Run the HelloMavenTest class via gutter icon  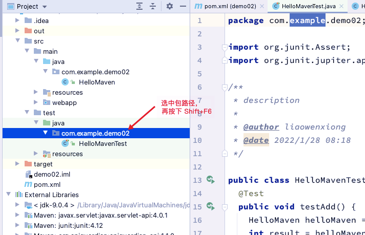pos(211,180)
